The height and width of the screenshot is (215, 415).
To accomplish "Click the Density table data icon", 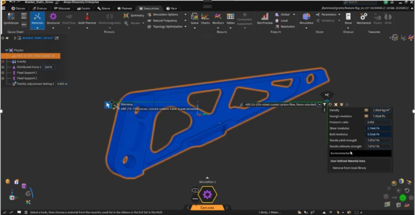I will click(366, 110).
